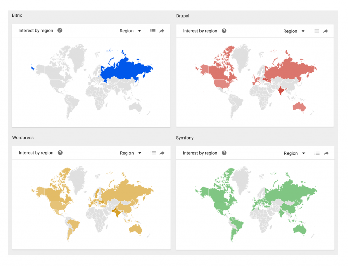Click India on the red Drupal map
348x266 pixels.
[x=281, y=91]
